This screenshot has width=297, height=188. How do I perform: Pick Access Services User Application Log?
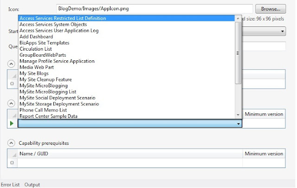(127, 31)
